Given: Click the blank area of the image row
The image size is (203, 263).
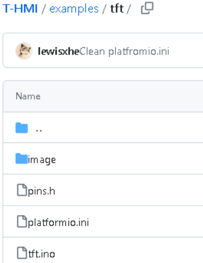Looking at the screenshot, I should click(129, 159).
